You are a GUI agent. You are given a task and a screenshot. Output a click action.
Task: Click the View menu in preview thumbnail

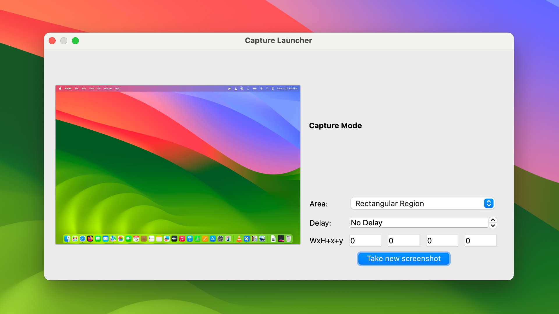(91, 89)
